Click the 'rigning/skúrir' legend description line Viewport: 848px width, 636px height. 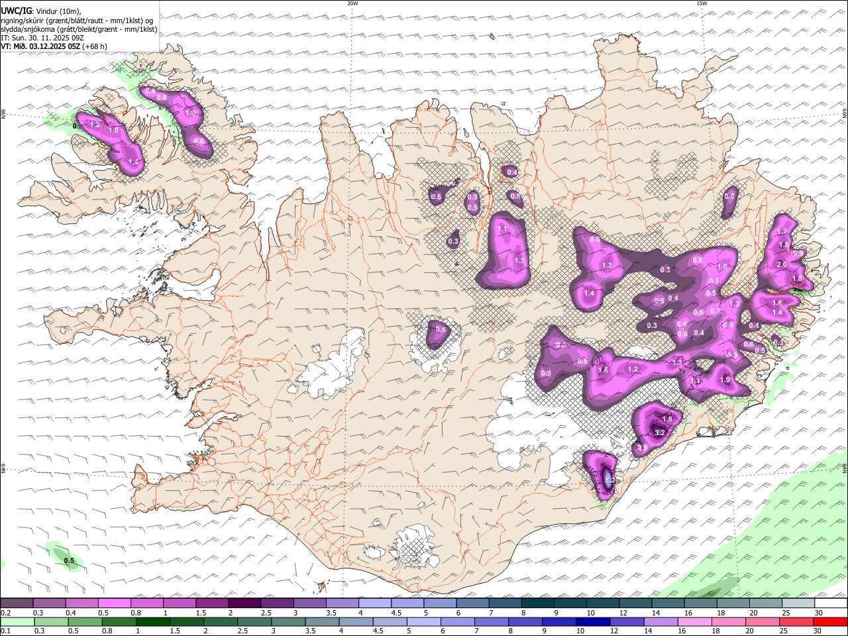click(76, 21)
